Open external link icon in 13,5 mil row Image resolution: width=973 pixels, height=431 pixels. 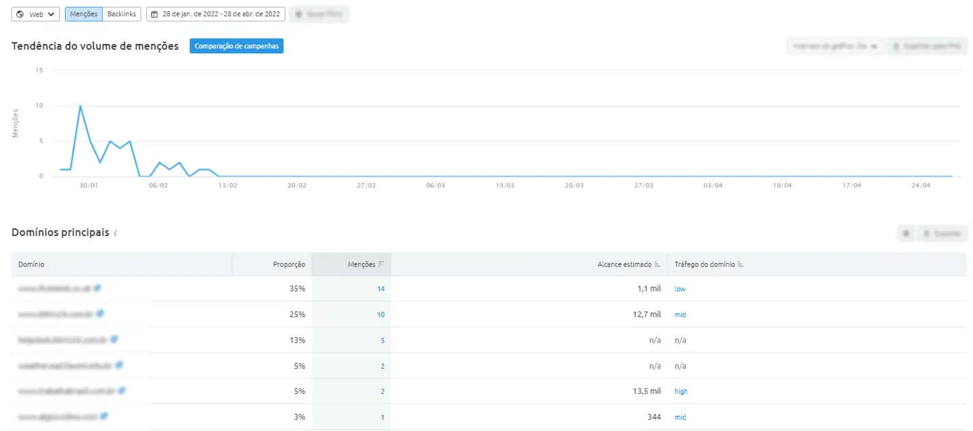click(122, 391)
